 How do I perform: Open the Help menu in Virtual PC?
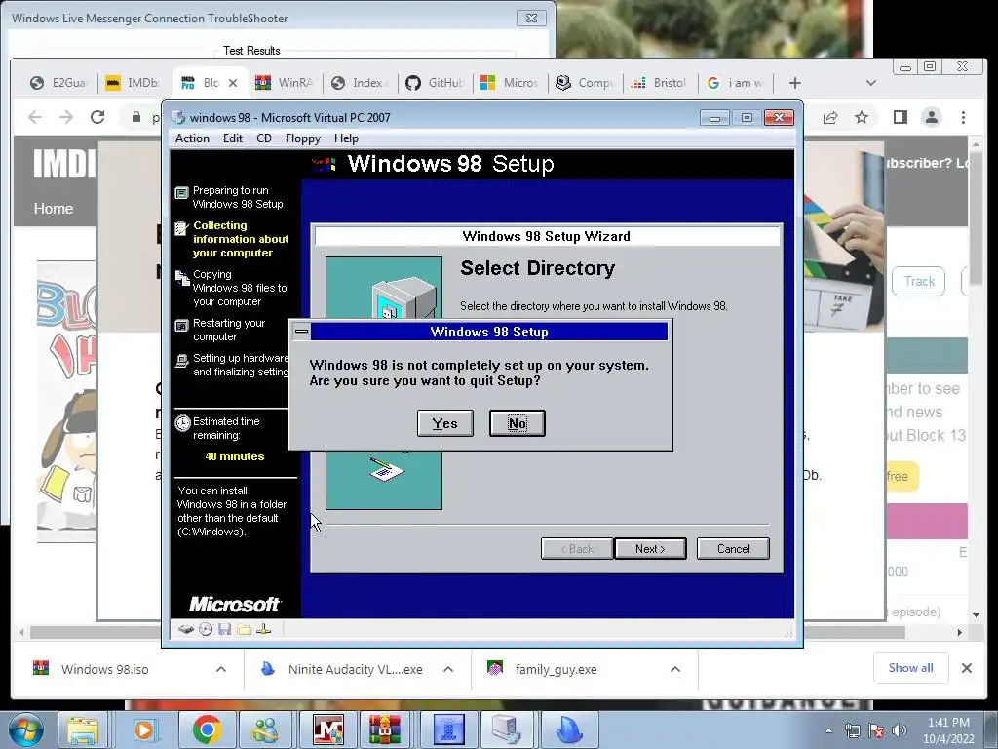point(346,138)
